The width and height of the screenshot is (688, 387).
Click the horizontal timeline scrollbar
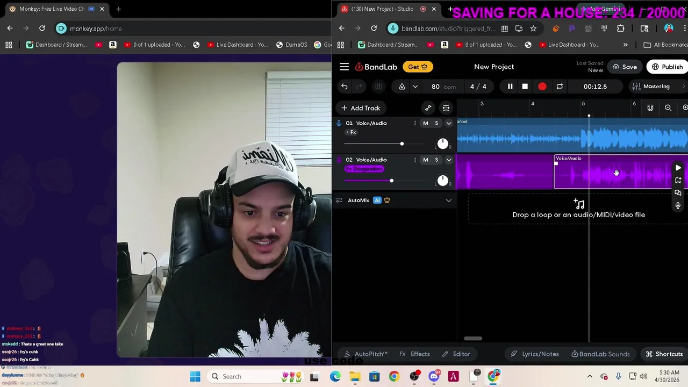473,339
